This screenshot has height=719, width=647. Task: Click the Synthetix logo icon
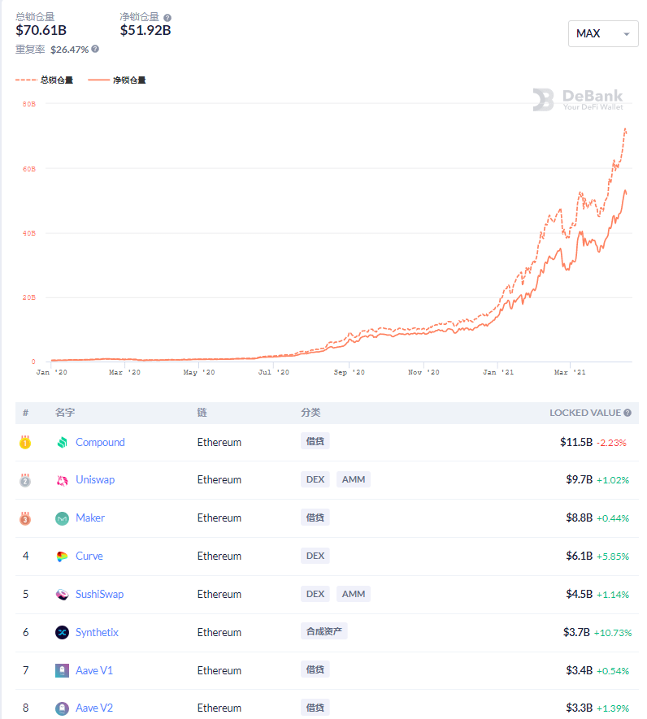coord(62,632)
